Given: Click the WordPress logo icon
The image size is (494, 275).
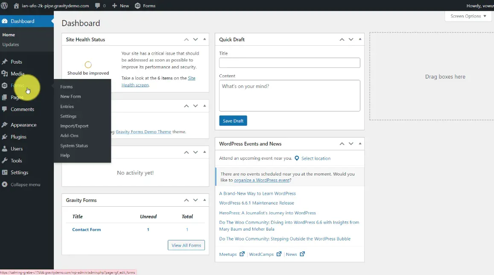Looking at the screenshot, I should tap(5, 6).
